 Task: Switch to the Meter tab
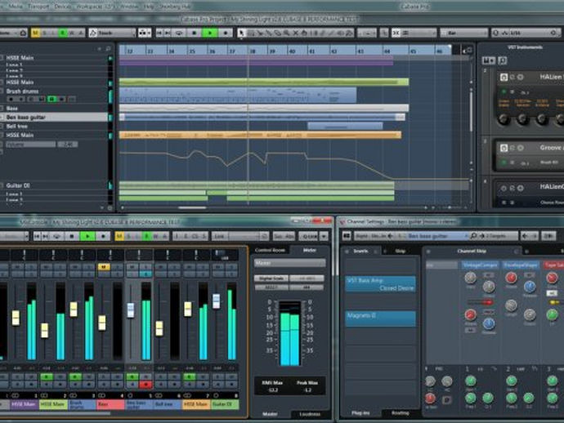(309, 250)
